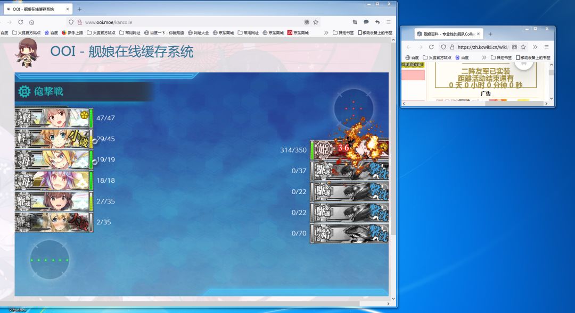
Task: Click scroll-down arrow of OOI page
Action: [x=393, y=298]
